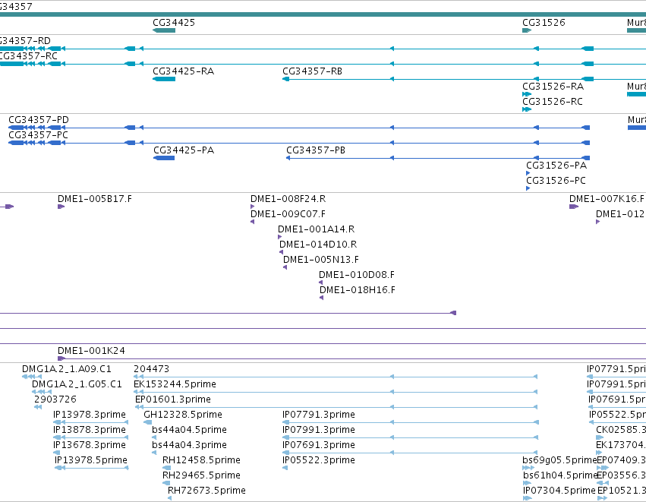Select the CG34425 gene label
The image size is (646, 502).
[174, 23]
